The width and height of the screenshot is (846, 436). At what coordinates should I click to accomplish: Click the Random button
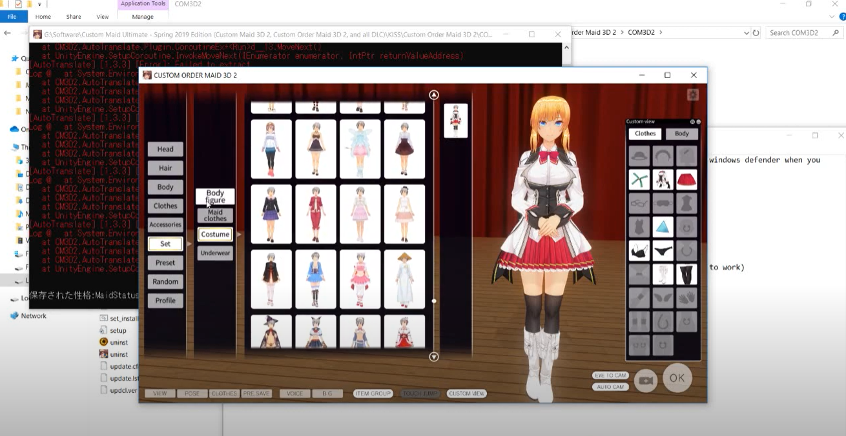(x=165, y=281)
